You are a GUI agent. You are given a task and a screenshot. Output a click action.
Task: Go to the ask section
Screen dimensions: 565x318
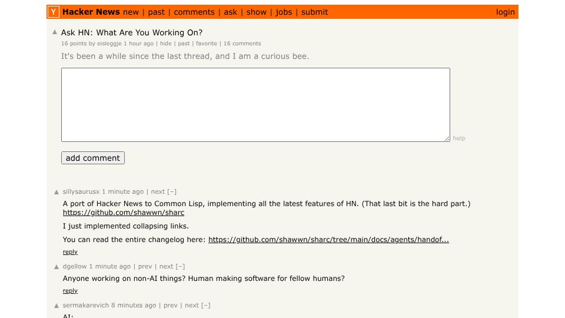click(x=230, y=12)
